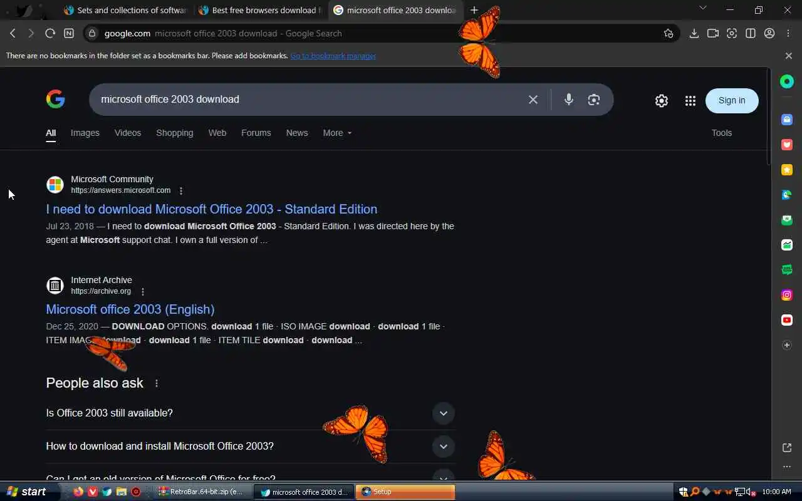Switch to the Web results tab
The height and width of the screenshot is (501, 802).
(217, 133)
